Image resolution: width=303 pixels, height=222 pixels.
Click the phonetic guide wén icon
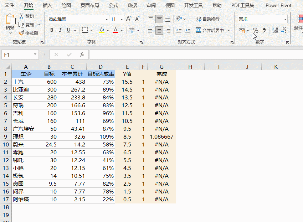click(x=132, y=30)
